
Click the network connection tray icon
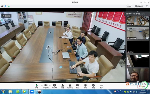(x=134, y=92)
